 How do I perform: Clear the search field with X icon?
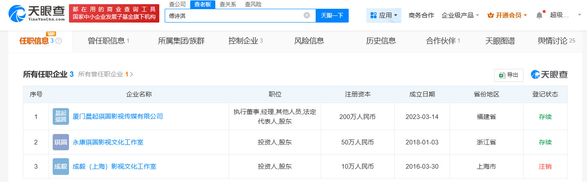(x=307, y=15)
